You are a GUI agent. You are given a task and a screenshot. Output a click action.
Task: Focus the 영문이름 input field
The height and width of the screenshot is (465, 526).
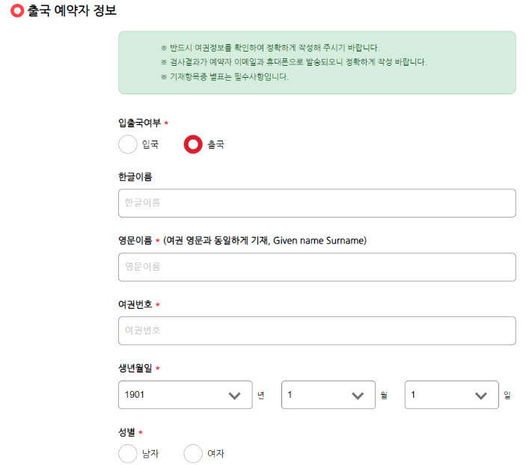[317, 267]
